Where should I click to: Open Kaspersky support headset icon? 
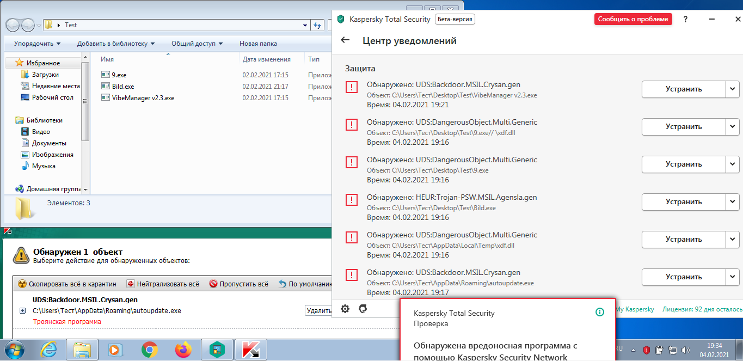coord(363,309)
